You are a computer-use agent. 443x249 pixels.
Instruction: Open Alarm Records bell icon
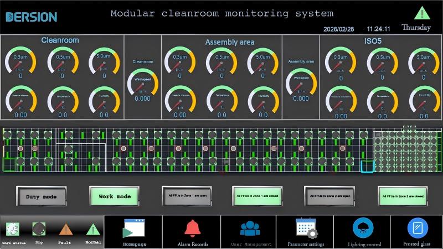point(193,228)
